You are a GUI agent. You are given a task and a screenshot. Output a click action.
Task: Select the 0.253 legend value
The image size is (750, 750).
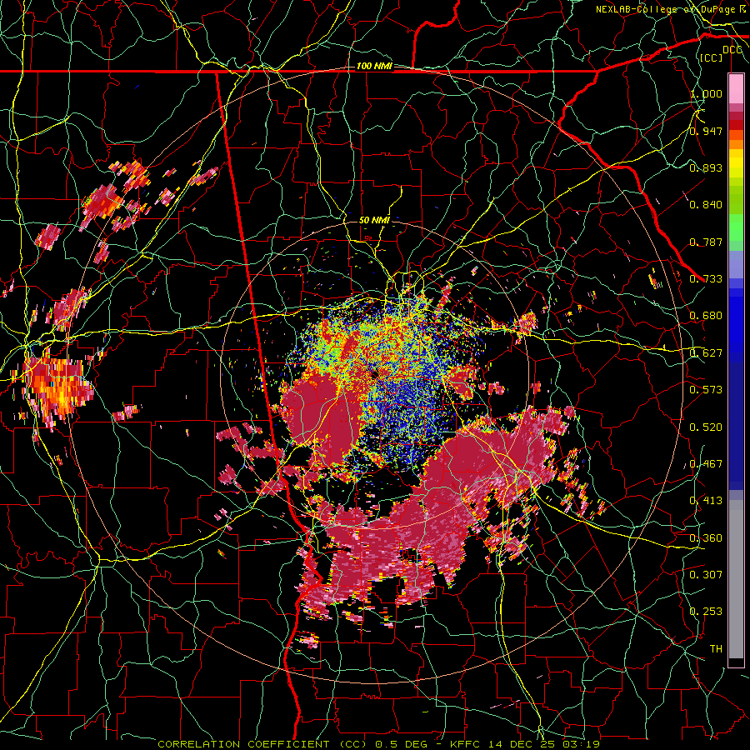706,612
